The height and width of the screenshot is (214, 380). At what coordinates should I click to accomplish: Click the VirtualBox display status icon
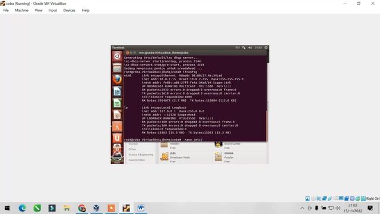click(x=341, y=199)
